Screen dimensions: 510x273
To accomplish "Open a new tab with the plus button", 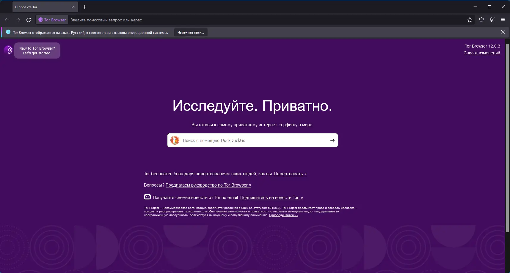I will point(85,7).
